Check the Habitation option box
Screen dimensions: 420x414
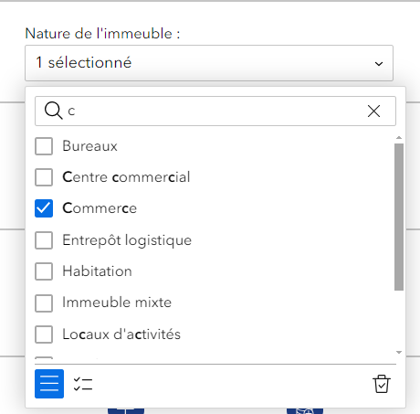(44, 271)
